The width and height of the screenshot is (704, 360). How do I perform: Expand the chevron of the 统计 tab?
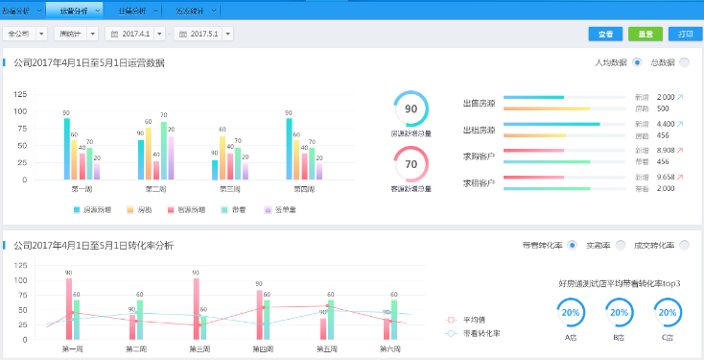214,11
